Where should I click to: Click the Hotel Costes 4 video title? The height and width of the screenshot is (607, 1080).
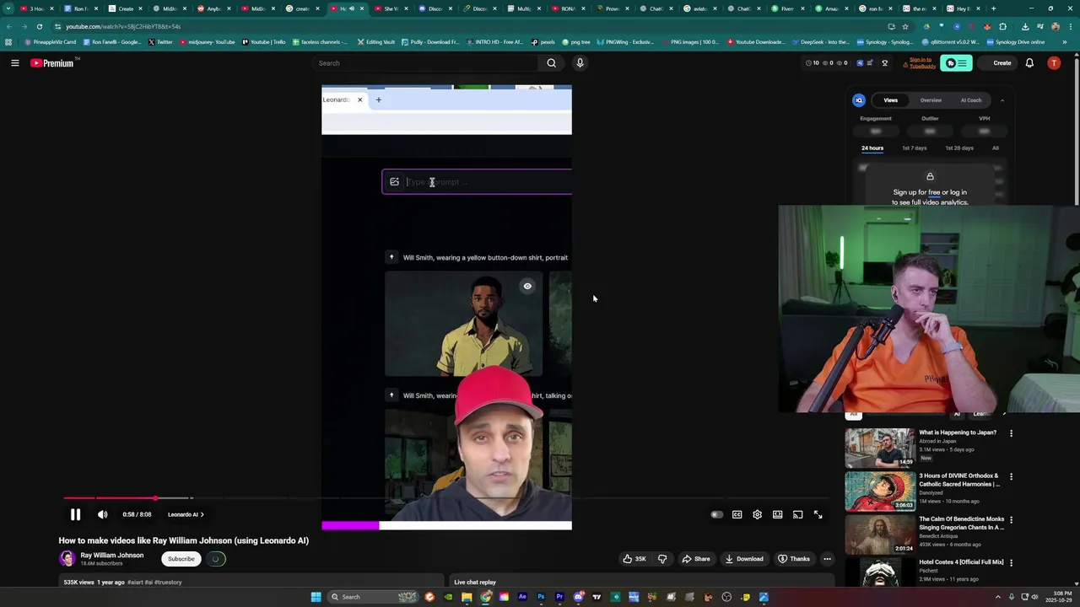[x=961, y=562]
